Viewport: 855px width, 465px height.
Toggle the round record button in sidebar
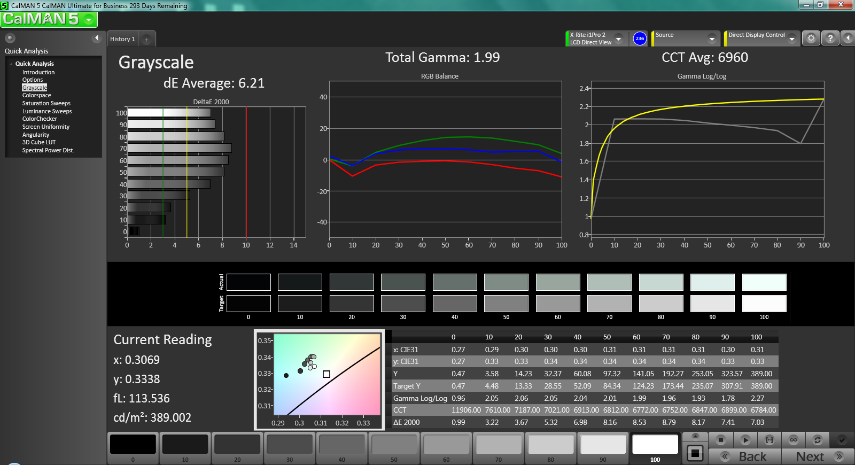pyautogui.click(x=10, y=38)
